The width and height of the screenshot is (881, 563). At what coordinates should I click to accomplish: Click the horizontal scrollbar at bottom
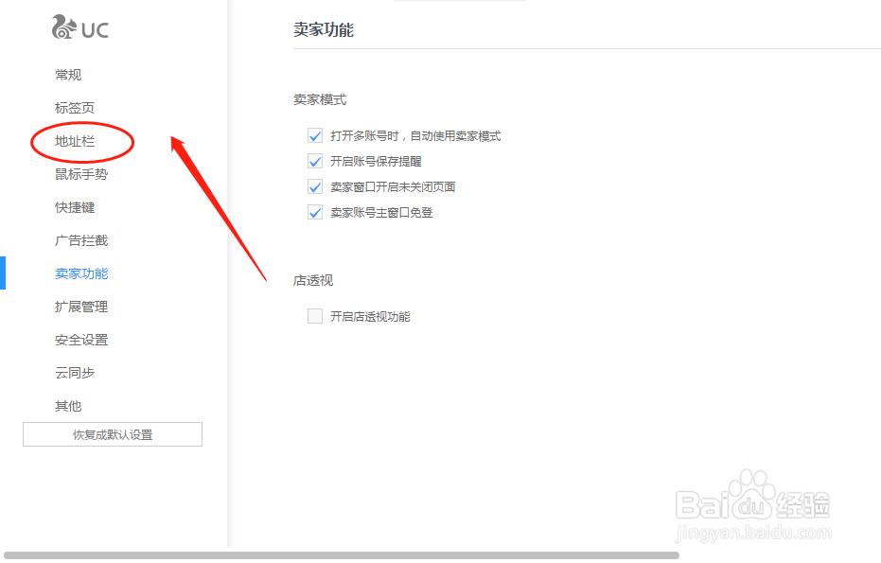(342, 555)
